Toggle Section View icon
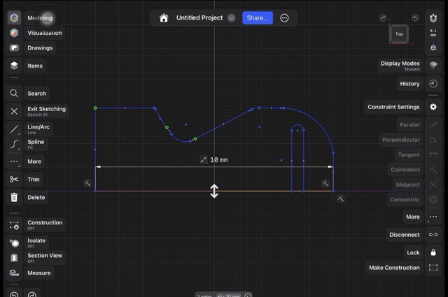 [14, 258]
